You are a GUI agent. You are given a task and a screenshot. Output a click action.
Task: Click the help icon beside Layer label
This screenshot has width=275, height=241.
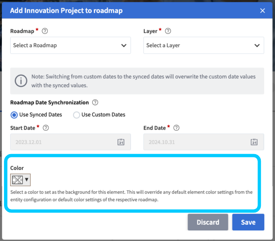click(168, 31)
